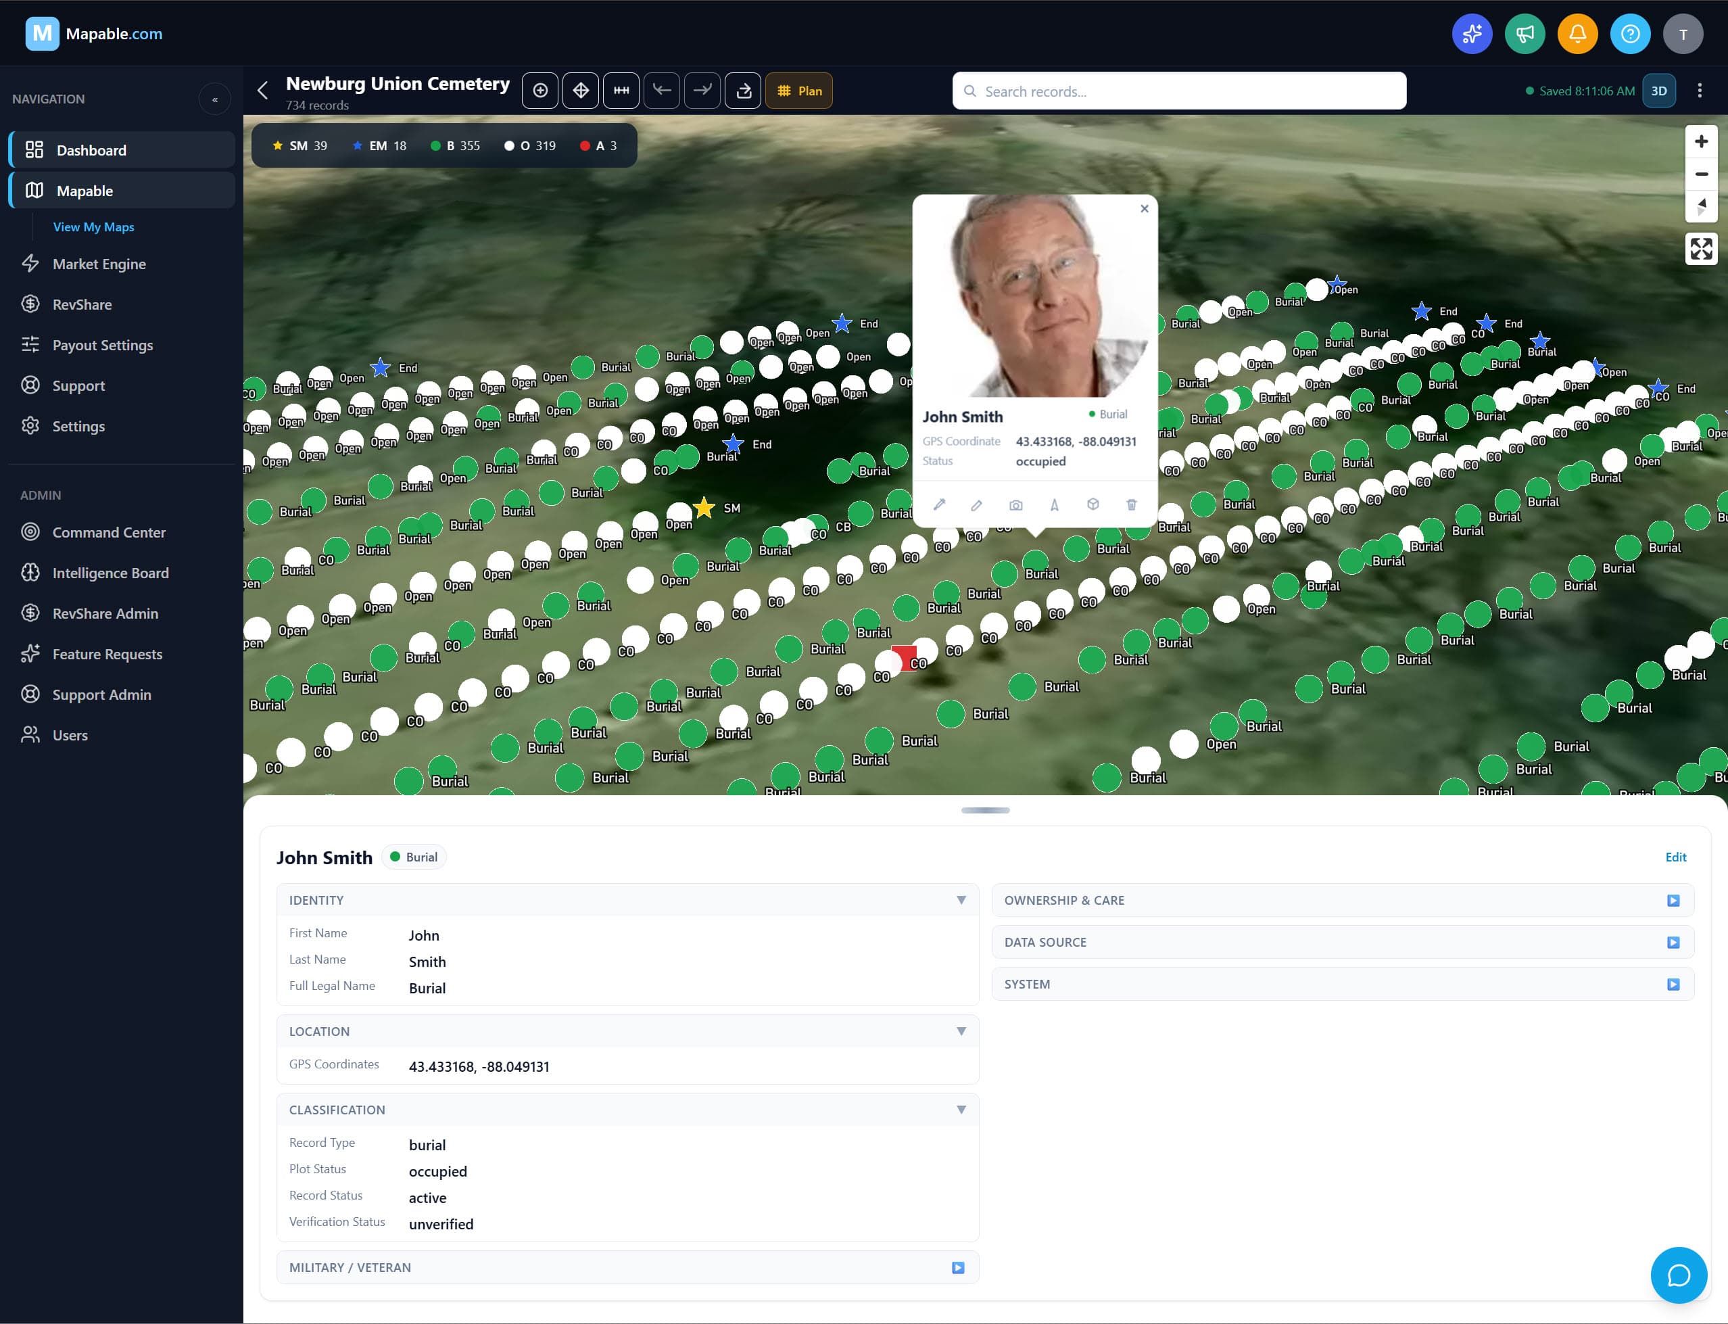
Task: Collapse the IDENTITY section
Action: [961, 900]
